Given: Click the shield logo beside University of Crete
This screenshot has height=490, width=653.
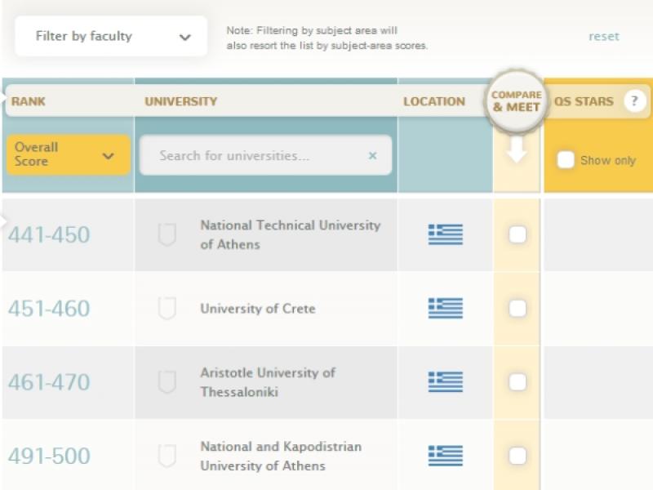Looking at the screenshot, I should coord(167,309).
